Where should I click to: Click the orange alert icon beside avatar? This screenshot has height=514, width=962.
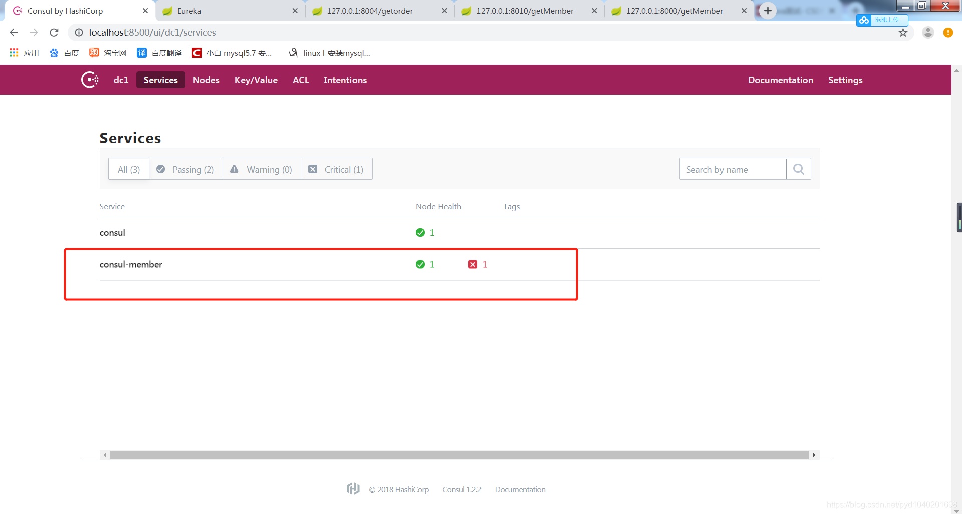coord(948,32)
